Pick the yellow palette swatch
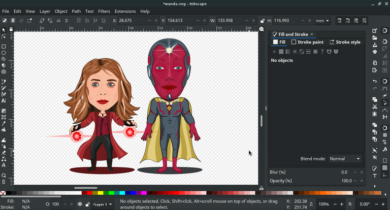 coord(100,193)
